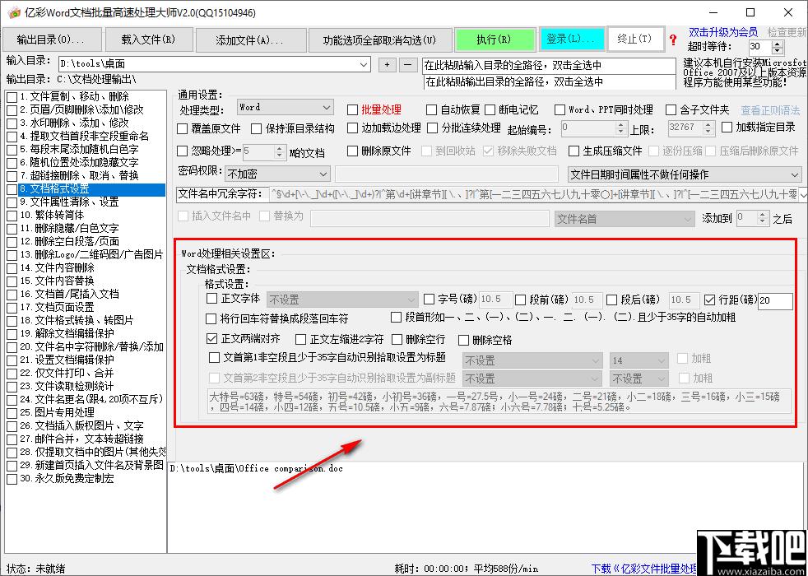Enable the 含子文件夹 checkbox

671,109
